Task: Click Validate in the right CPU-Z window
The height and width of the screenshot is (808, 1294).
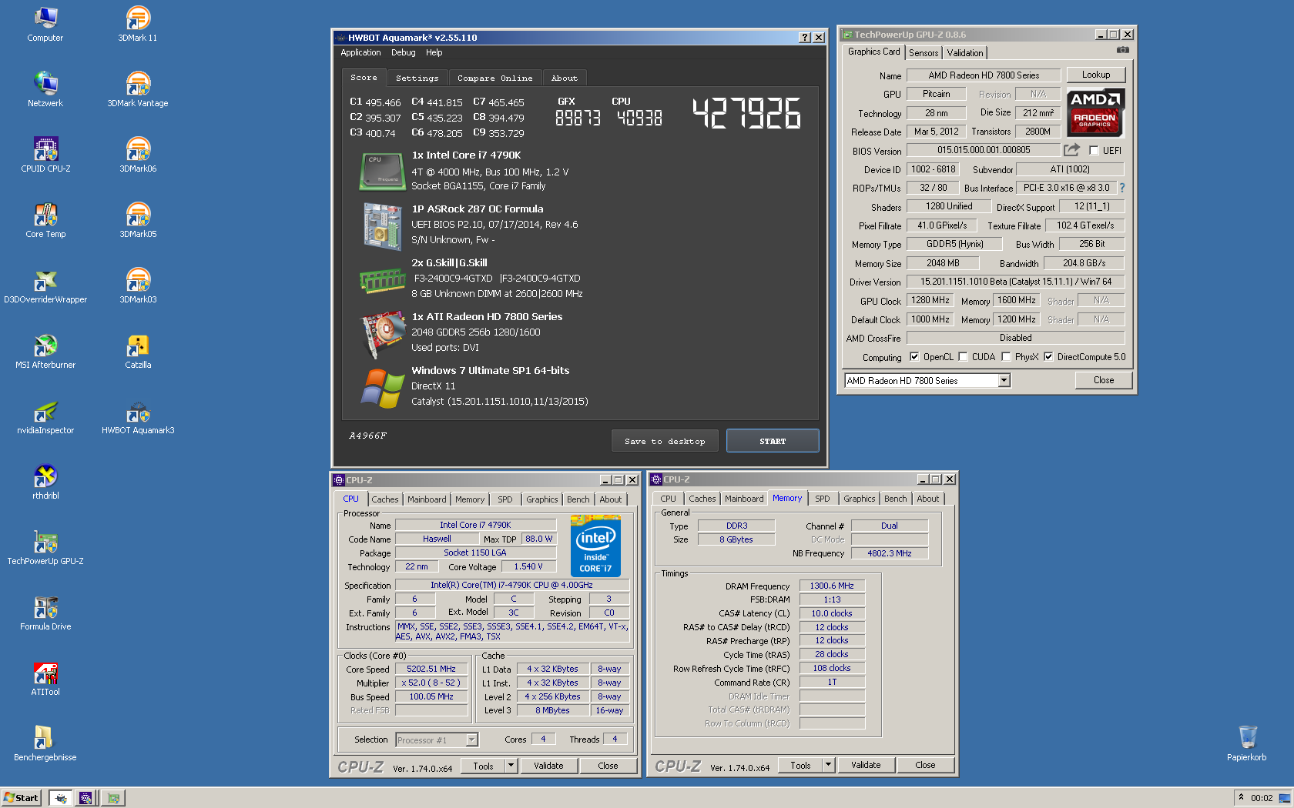Action: [866, 765]
